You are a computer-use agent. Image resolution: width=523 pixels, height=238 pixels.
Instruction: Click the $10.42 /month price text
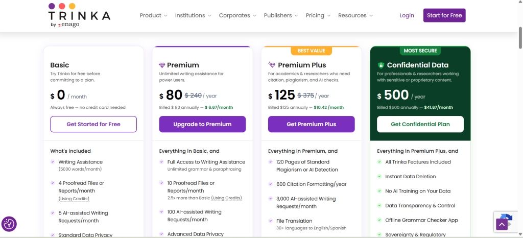point(328,107)
